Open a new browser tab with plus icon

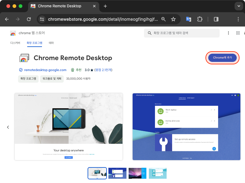(106, 6)
